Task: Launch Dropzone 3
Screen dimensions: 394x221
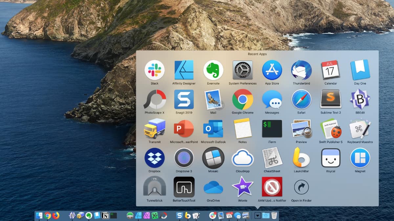Action: tap(184, 158)
